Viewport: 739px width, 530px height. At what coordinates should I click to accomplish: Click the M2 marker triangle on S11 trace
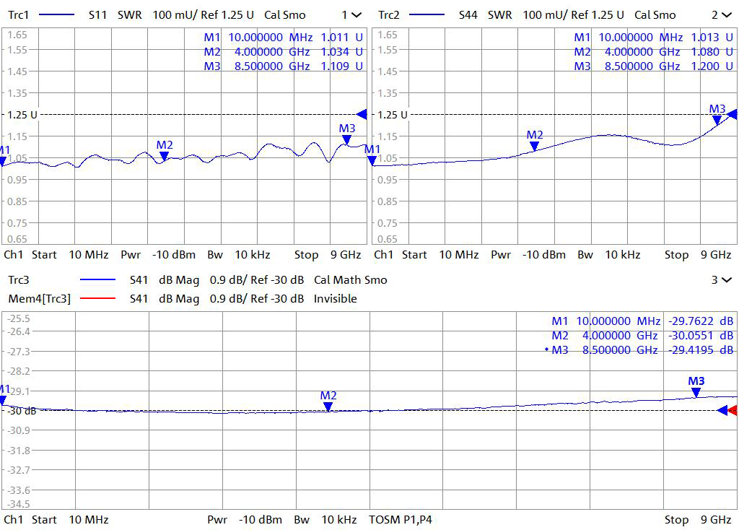pyautogui.click(x=165, y=155)
